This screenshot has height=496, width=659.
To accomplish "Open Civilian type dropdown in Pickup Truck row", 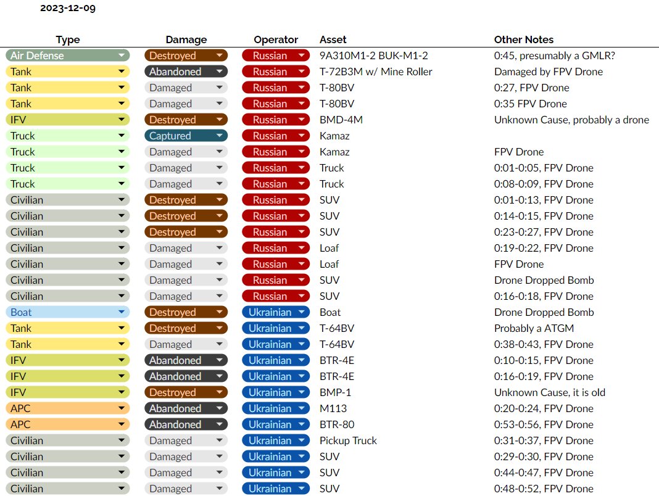I will (x=68, y=440).
